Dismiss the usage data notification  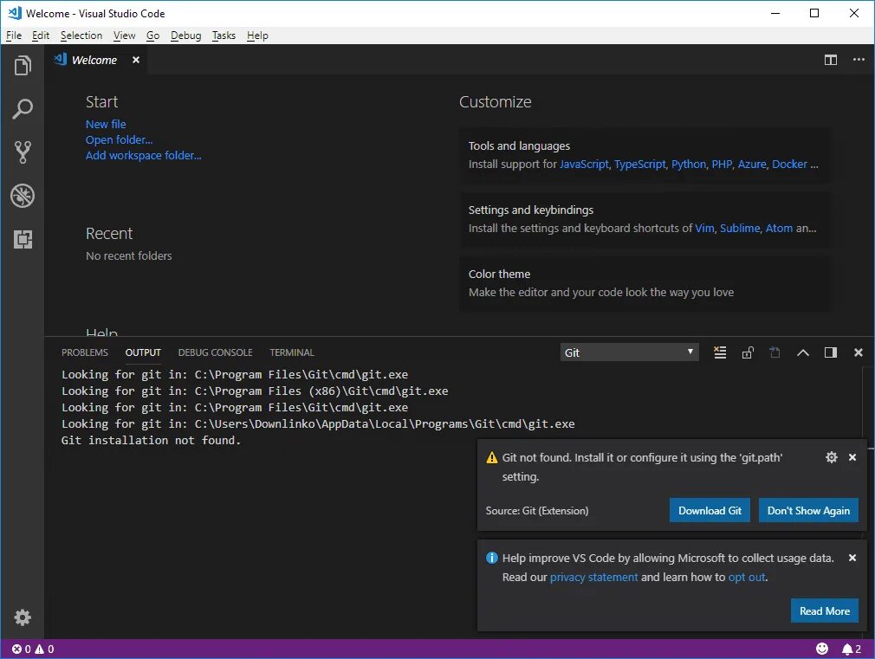pyautogui.click(x=852, y=558)
